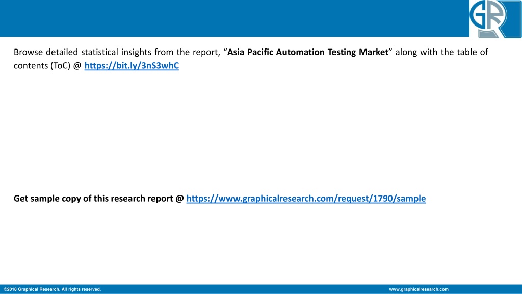
Task: Click the @ symbol before the sample link
Action: pyautogui.click(x=180, y=199)
